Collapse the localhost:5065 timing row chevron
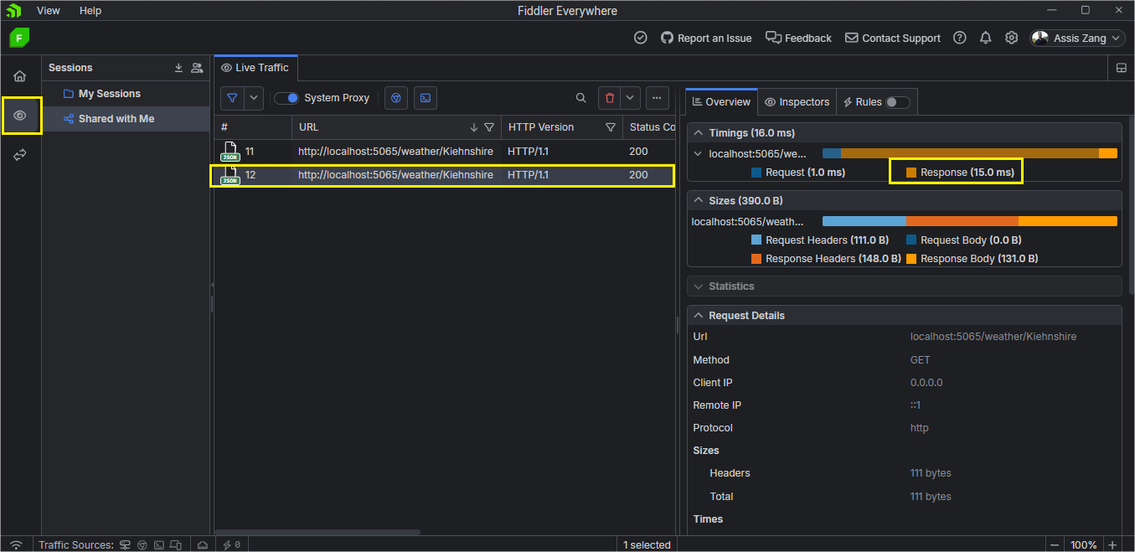The image size is (1135, 552). coord(698,153)
